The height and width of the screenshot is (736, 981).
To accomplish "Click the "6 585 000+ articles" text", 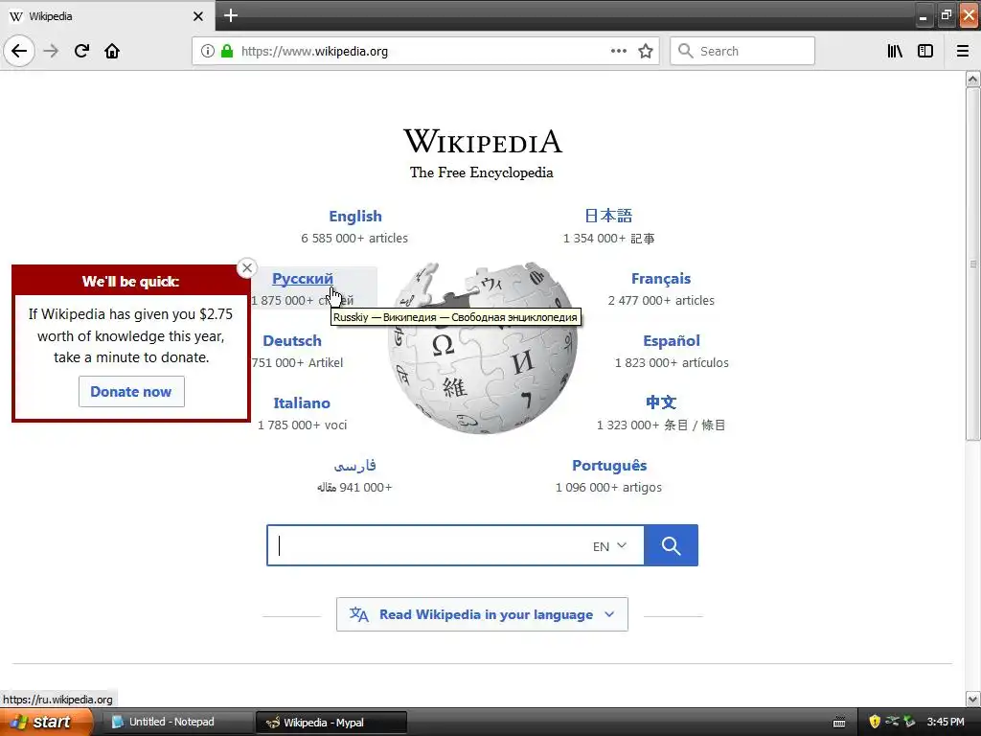I will 354,239.
